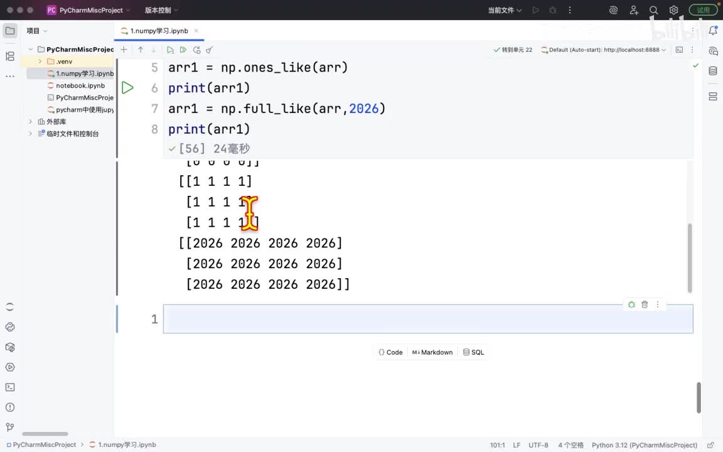
Task: Add a Code cell below
Action: [x=390, y=352]
